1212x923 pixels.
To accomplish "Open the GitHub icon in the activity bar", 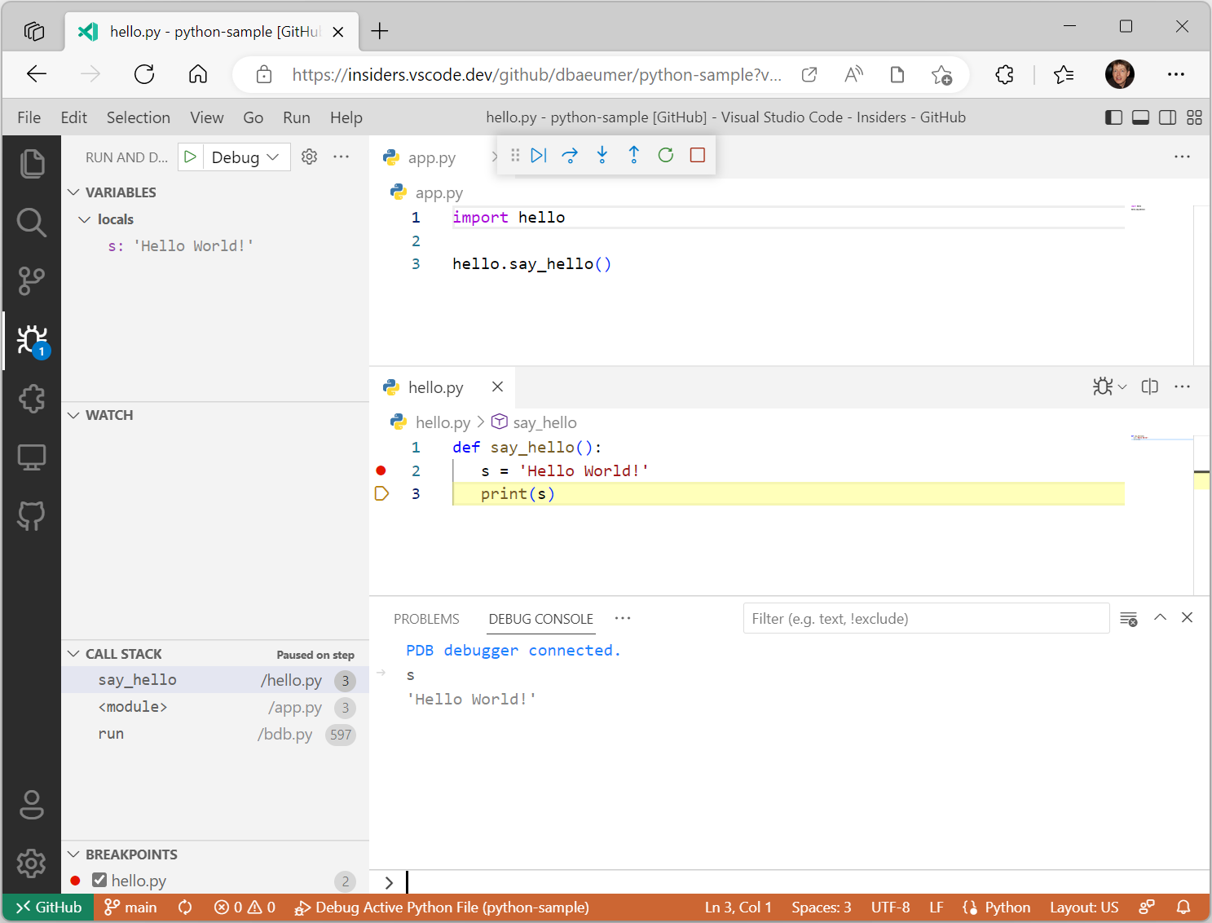I will (32, 515).
